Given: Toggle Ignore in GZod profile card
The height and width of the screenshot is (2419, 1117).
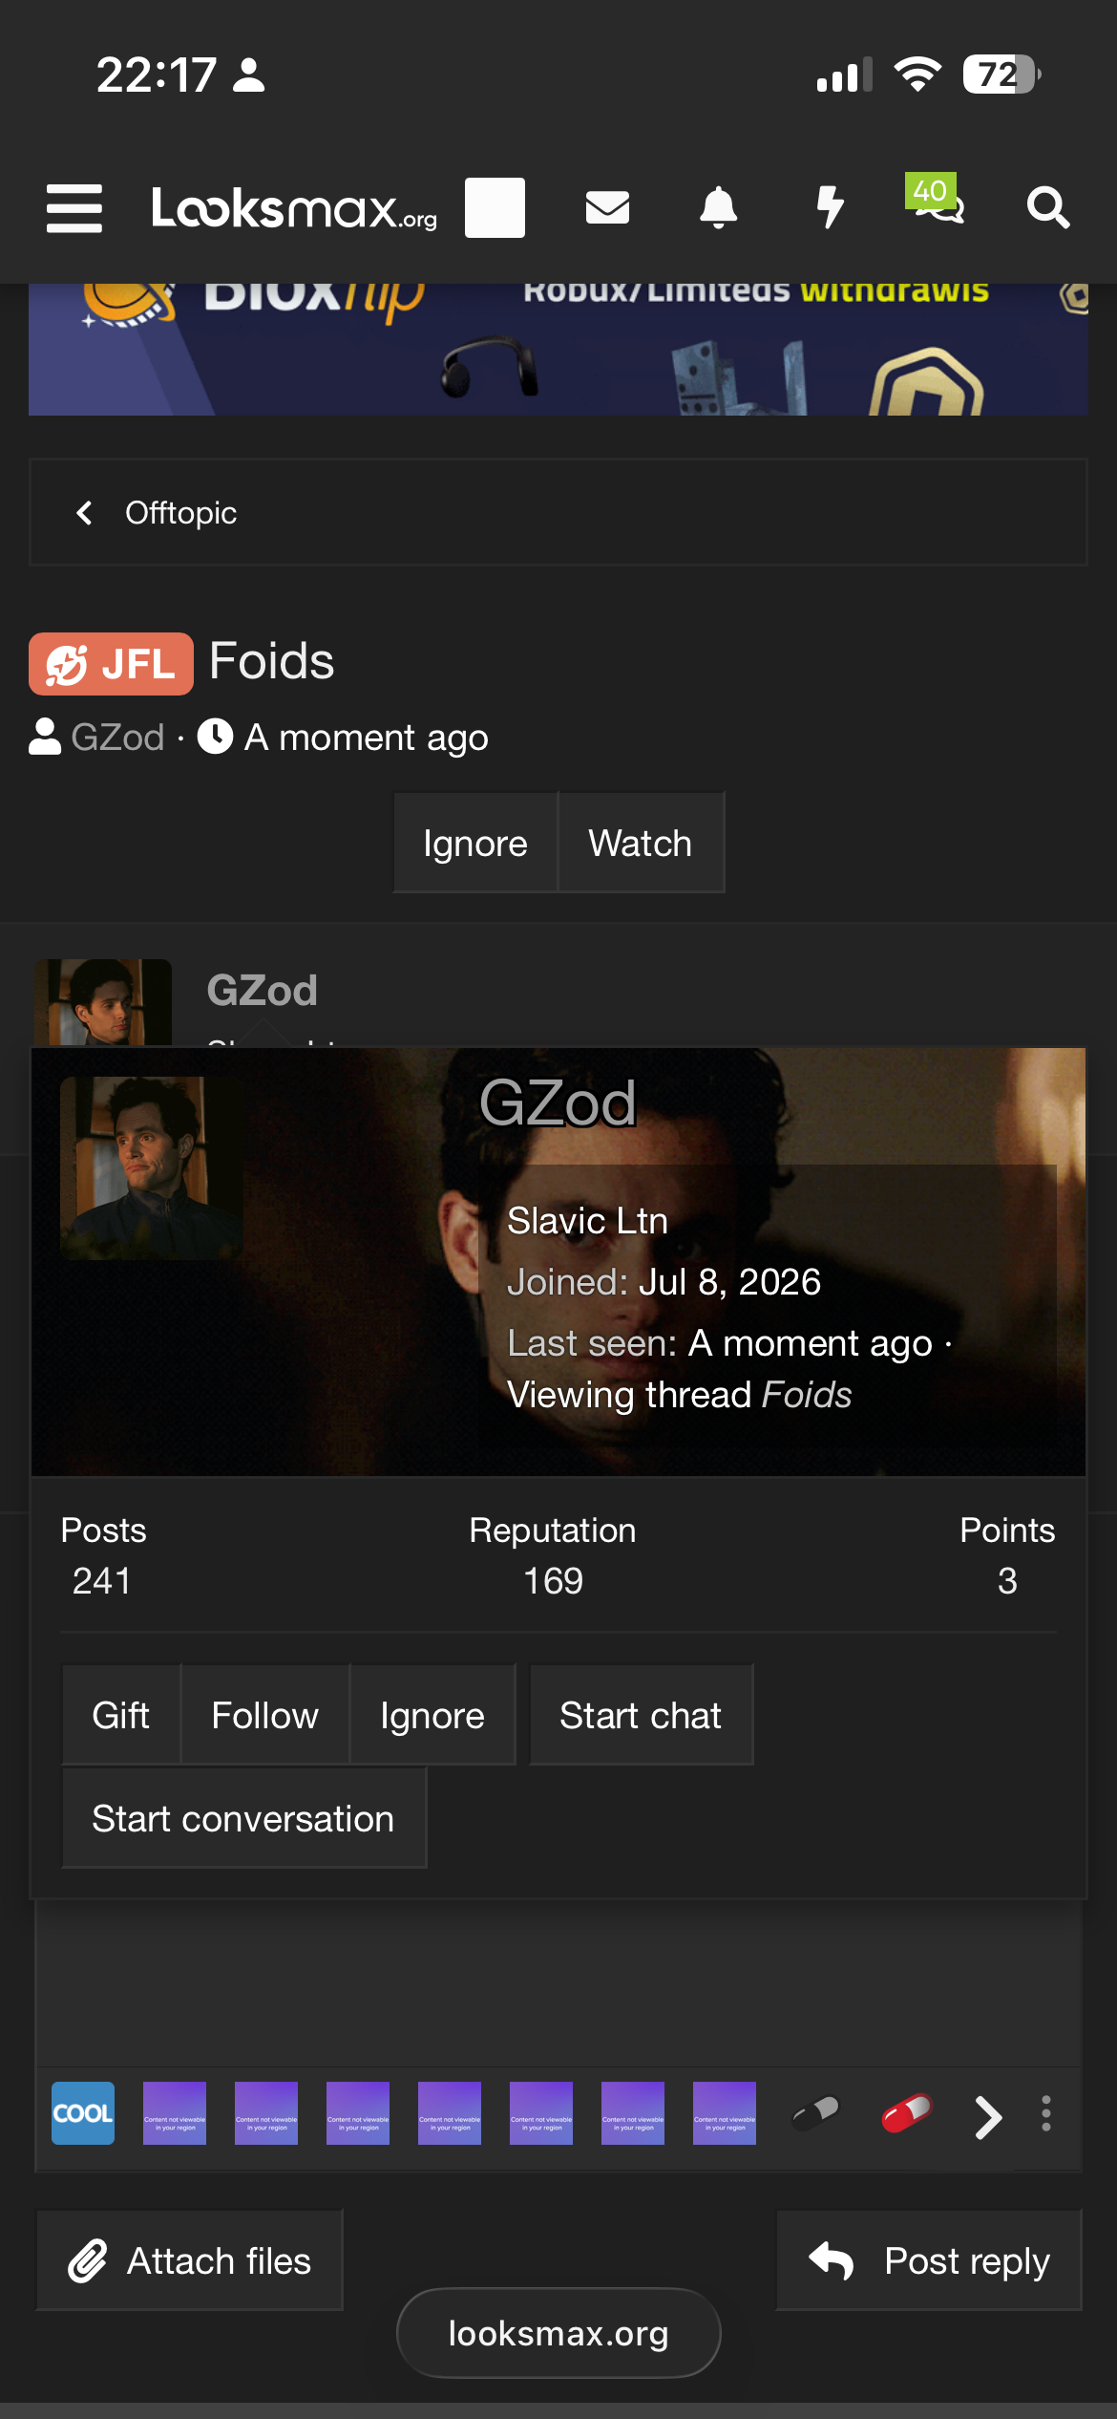Looking at the screenshot, I should click(x=432, y=1715).
